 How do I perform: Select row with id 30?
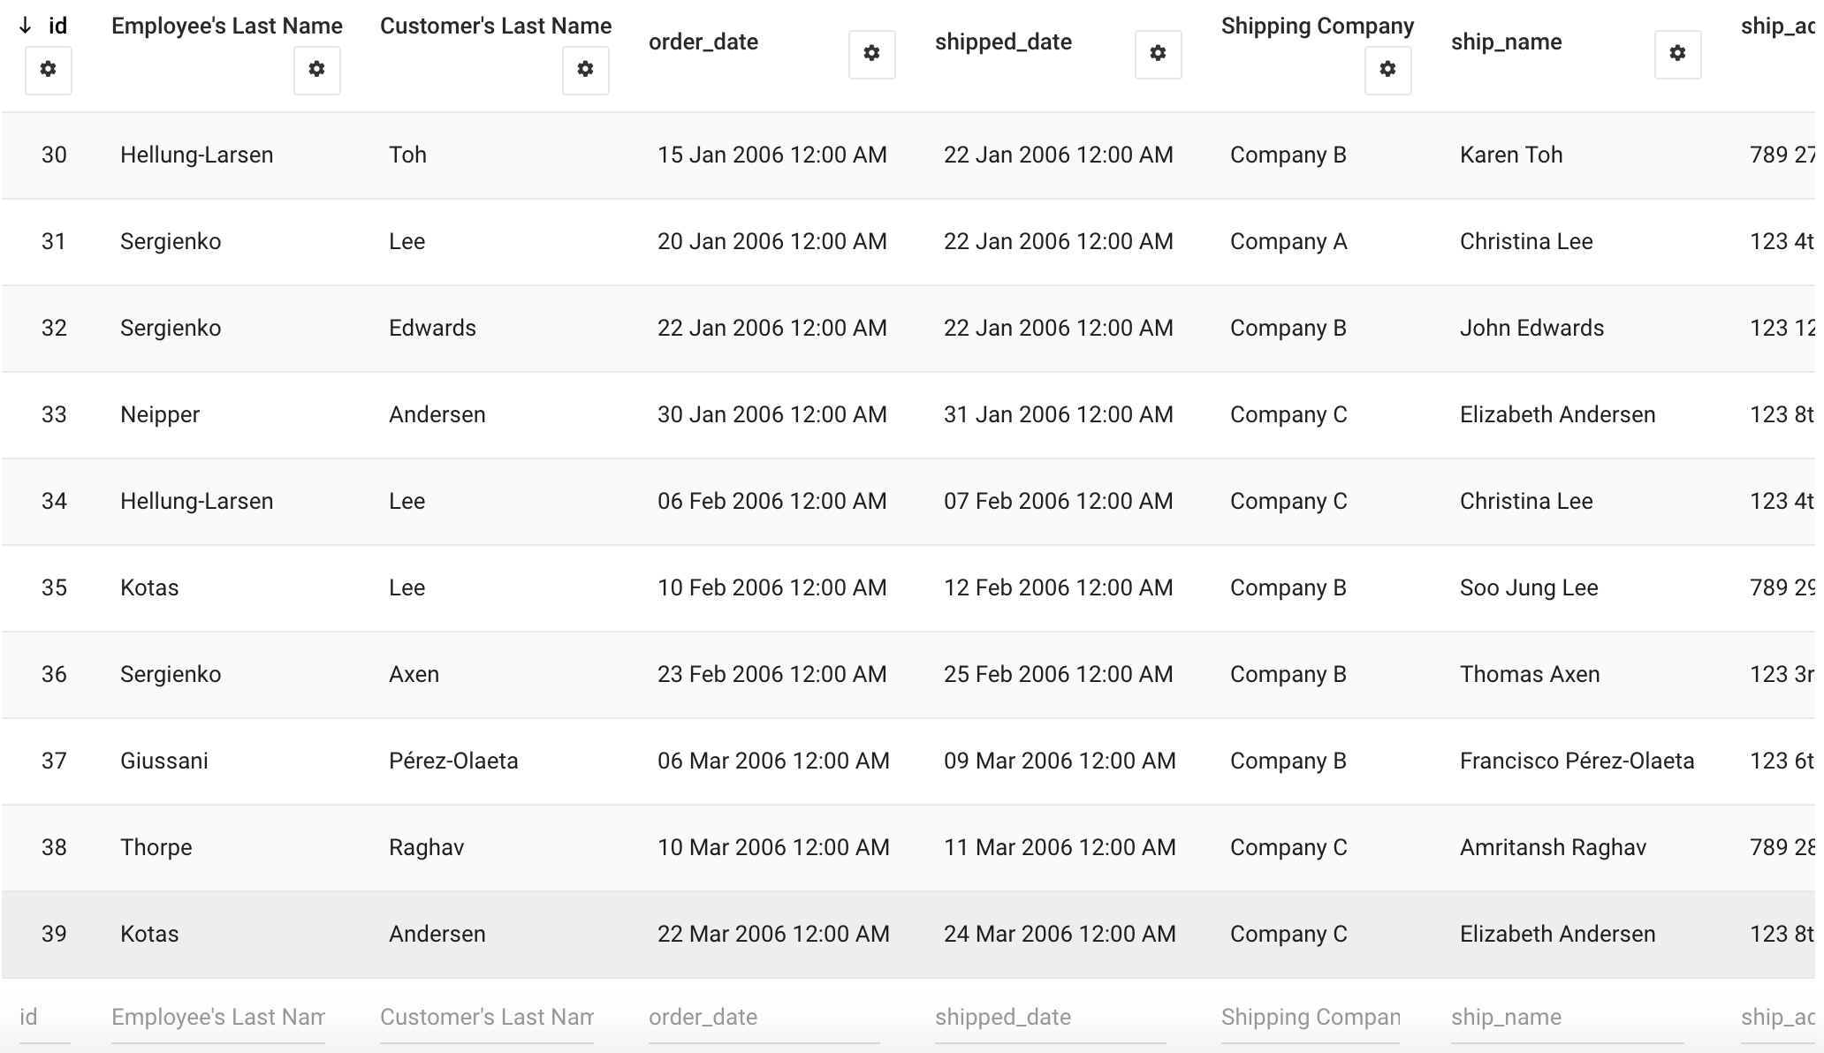coord(912,155)
